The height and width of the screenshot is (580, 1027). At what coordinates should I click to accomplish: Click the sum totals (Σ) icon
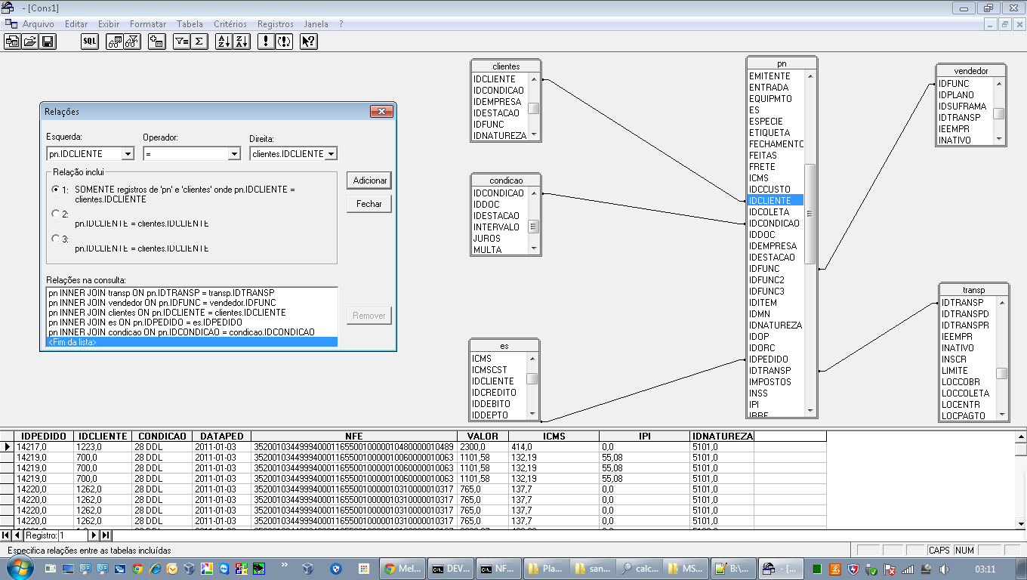point(199,42)
